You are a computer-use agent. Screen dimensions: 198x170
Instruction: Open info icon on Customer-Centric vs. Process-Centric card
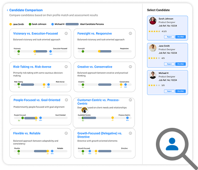[130, 100]
